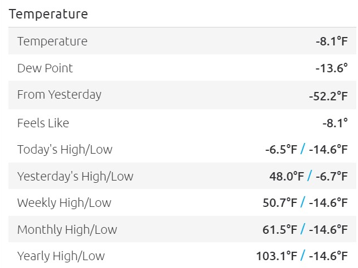Click the -13.6° dew point value
Screen dimensions: 358x268
click(x=331, y=68)
